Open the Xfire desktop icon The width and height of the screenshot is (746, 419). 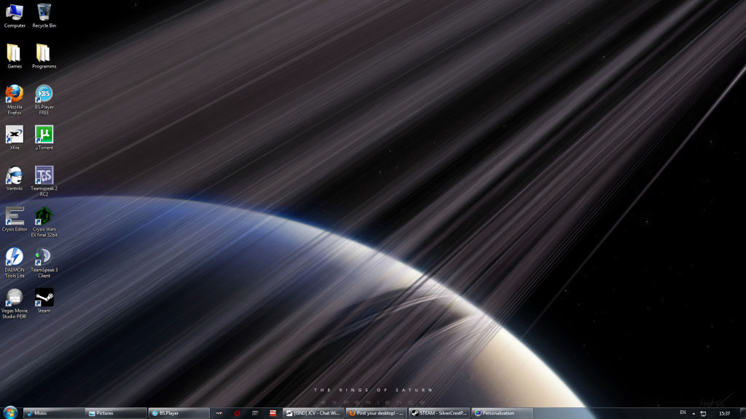15,135
